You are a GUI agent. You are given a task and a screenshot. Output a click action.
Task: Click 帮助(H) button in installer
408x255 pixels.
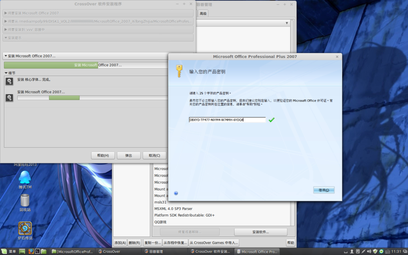click(103, 155)
